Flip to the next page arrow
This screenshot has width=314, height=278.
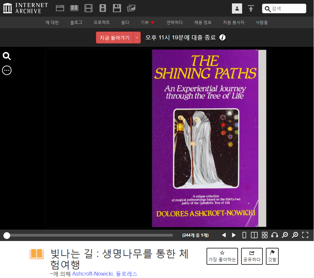[x=234, y=235]
